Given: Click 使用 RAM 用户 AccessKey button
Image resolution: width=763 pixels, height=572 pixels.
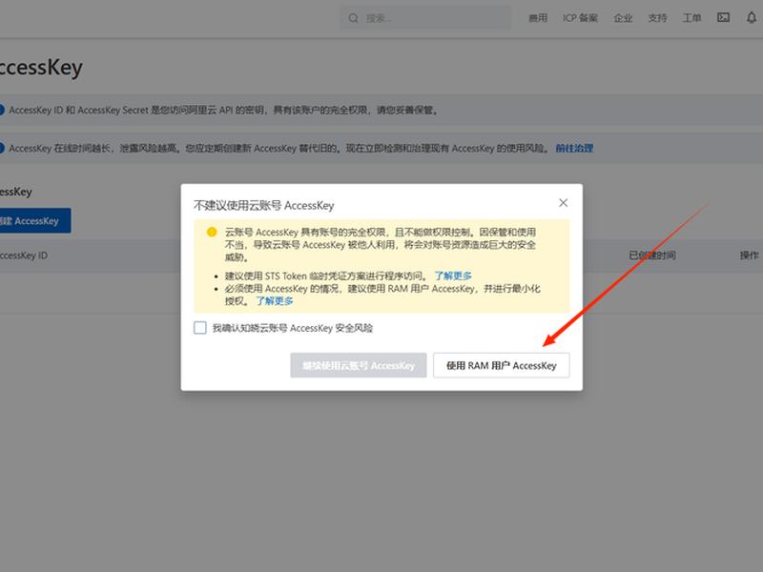Looking at the screenshot, I should (x=502, y=365).
